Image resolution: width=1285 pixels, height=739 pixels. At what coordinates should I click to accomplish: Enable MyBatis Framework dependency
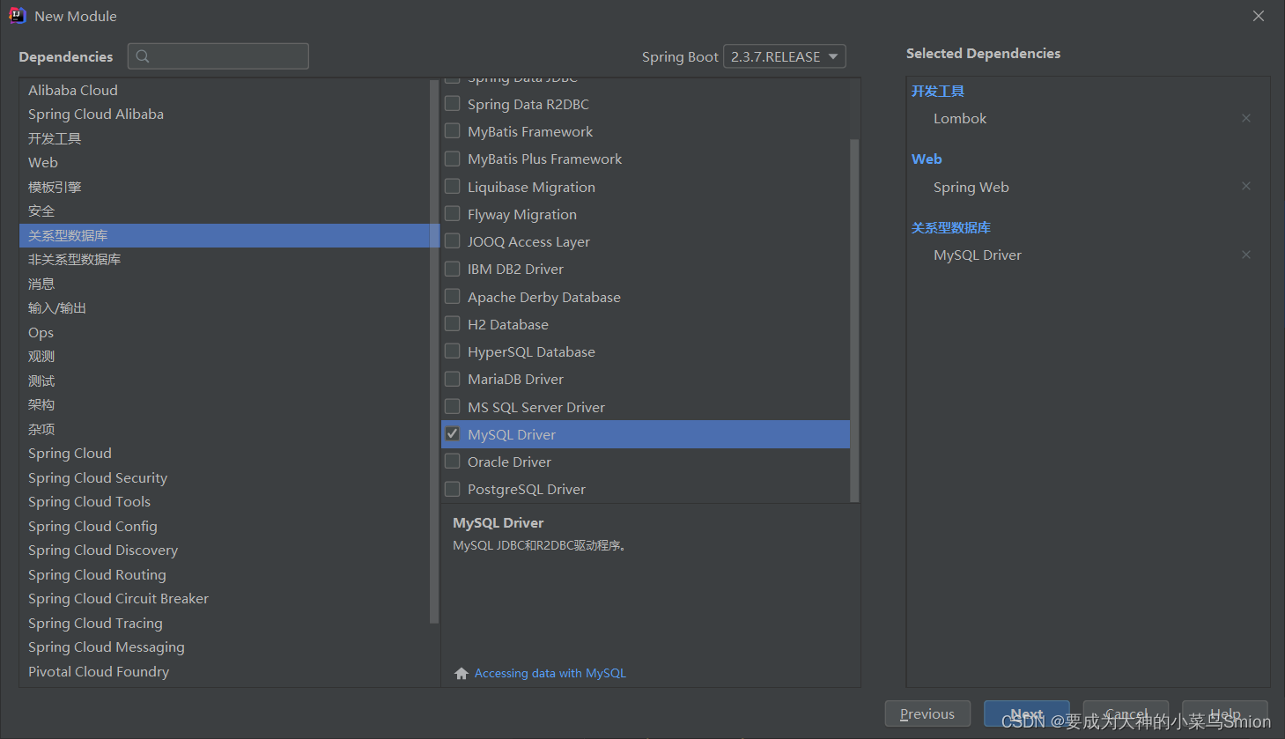[x=453, y=131]
